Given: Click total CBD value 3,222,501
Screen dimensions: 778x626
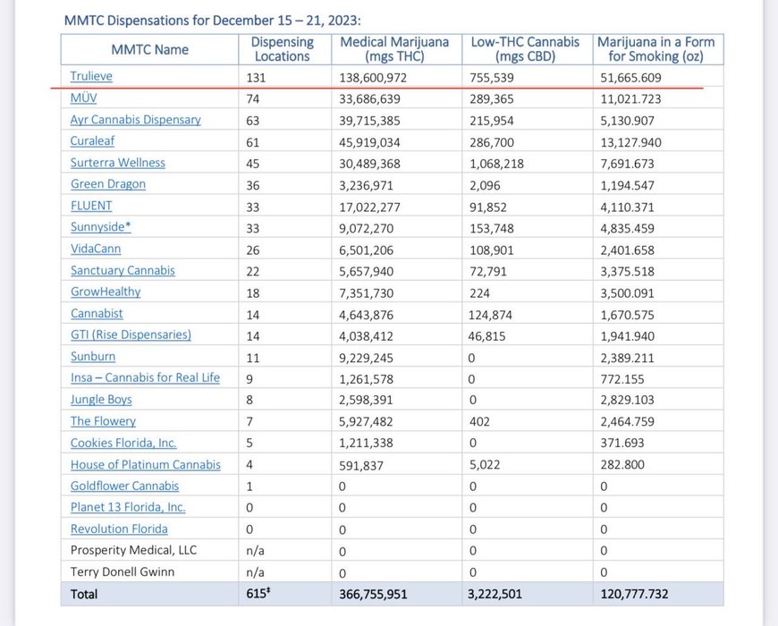Looking at the screenshot, I should (495, 595).
